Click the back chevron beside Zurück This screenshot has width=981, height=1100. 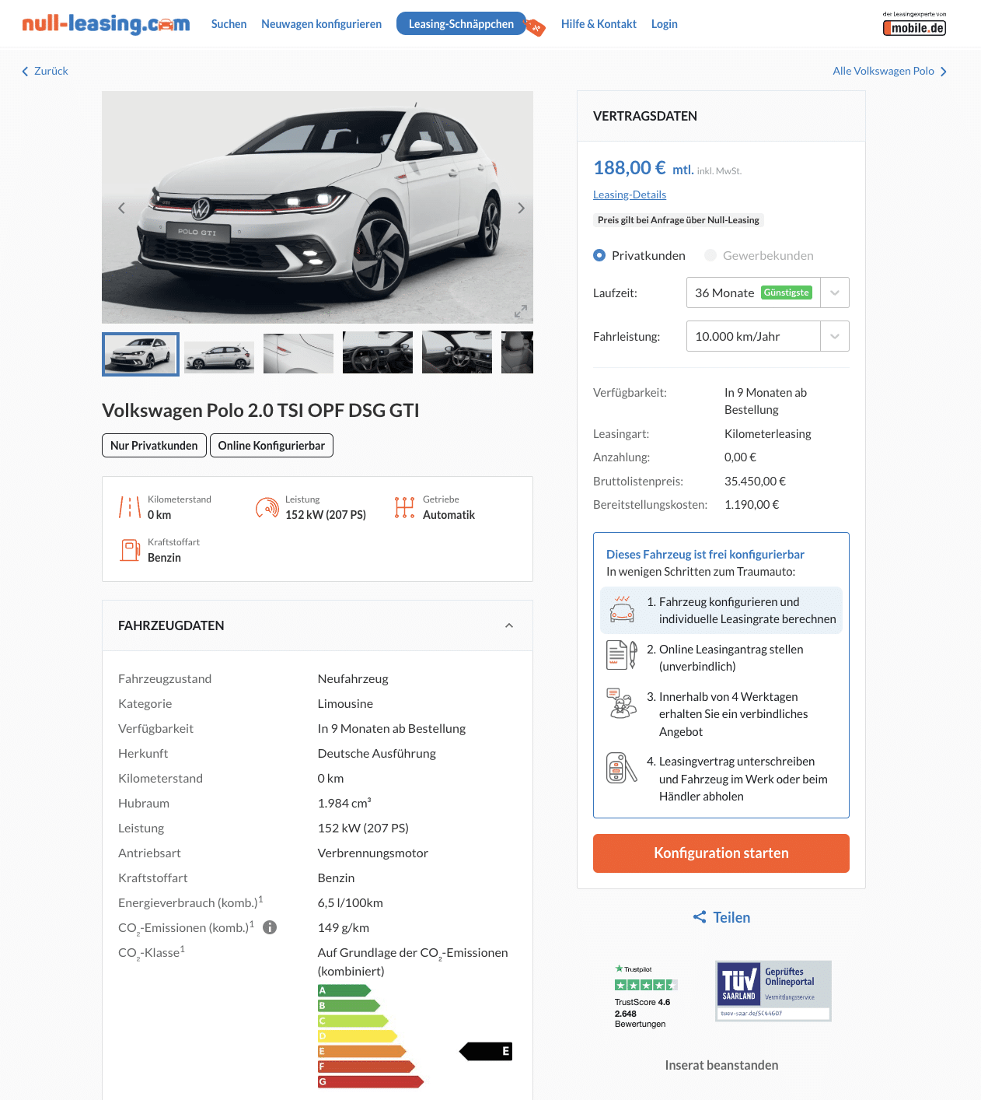click(x=26, y=72)
